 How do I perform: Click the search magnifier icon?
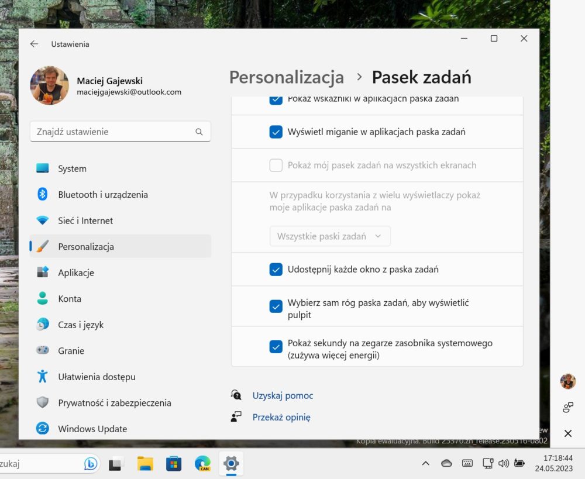(x=199, y=132)
